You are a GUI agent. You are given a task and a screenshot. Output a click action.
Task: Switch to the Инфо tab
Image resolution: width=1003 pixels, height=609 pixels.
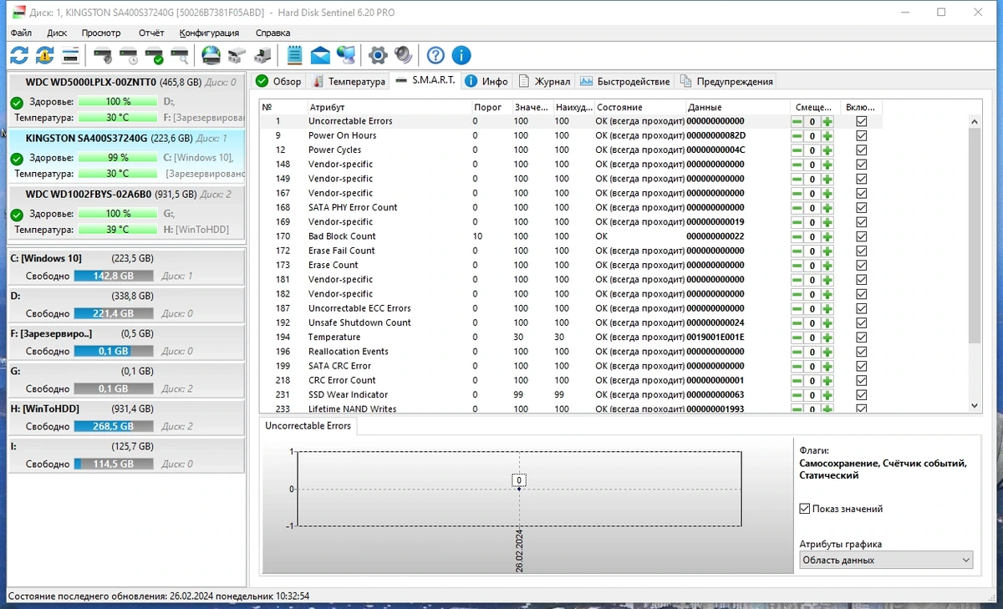pos(486,81)
